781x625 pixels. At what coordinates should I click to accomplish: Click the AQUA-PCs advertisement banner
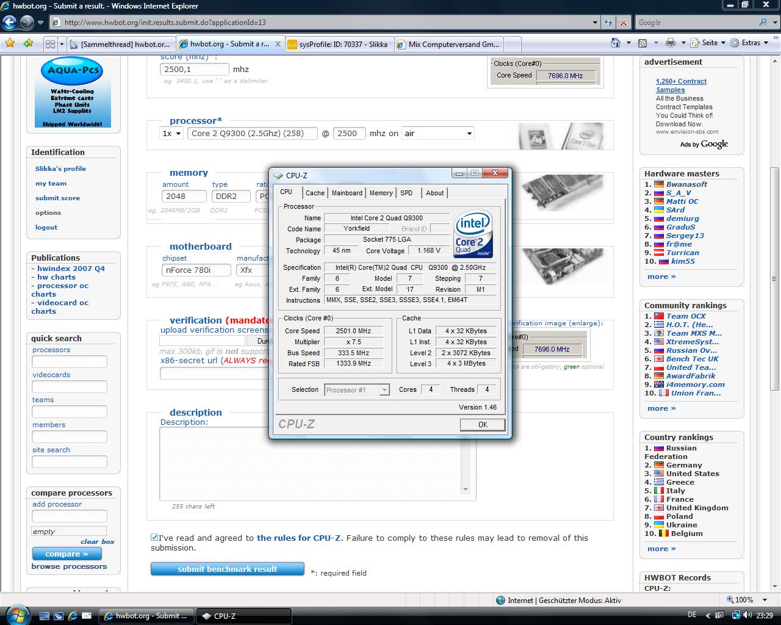73,93
